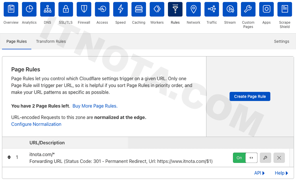
Task: Toggle the itnota.com/* rule On switch
Action: pos(245,158)
